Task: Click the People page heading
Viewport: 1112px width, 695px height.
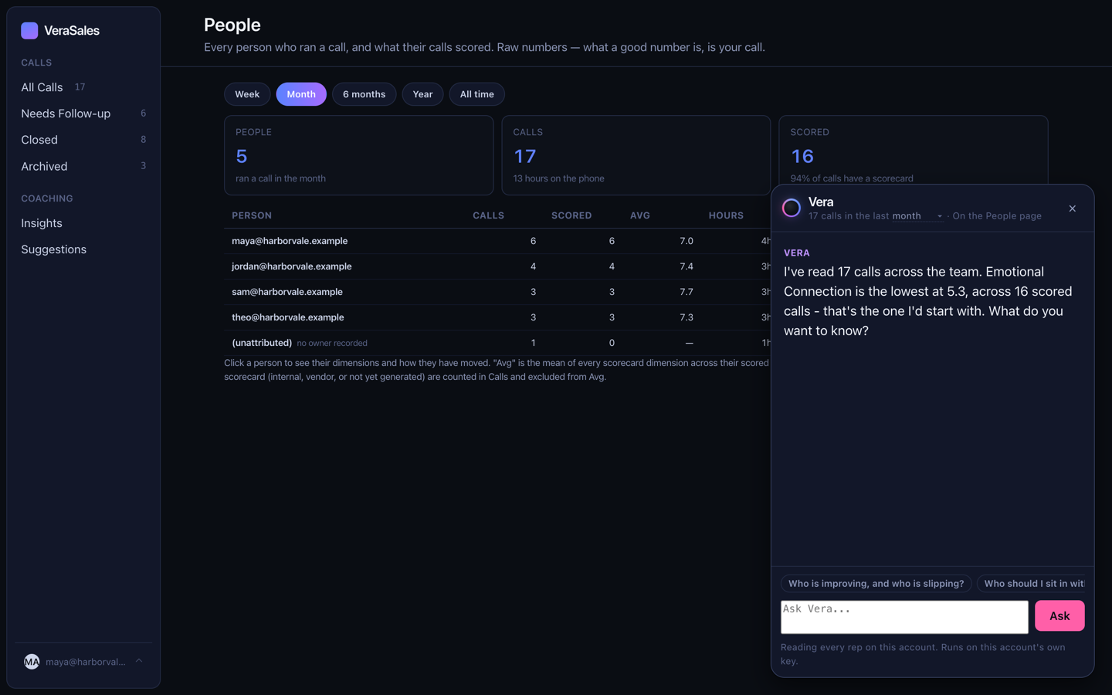Action: tap(232, 25)
